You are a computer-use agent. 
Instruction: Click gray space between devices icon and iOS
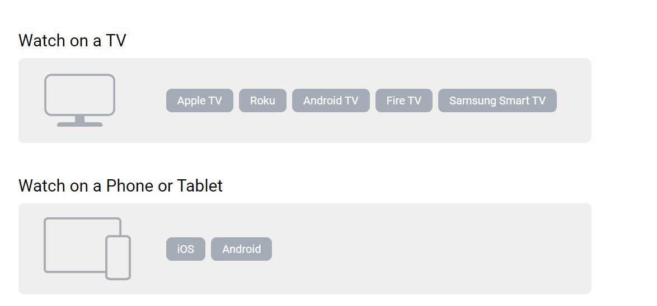(148, 249)
